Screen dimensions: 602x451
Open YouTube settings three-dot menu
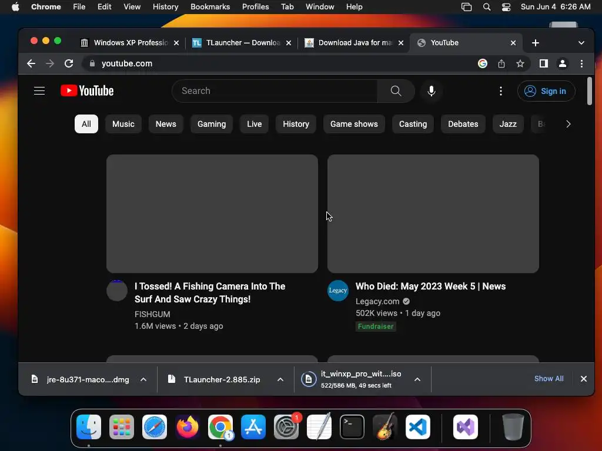click(501, 91)
